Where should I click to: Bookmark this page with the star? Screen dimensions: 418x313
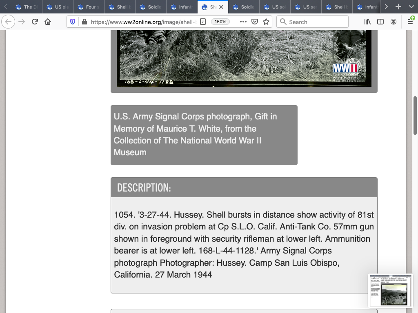(x=266, y=22)
